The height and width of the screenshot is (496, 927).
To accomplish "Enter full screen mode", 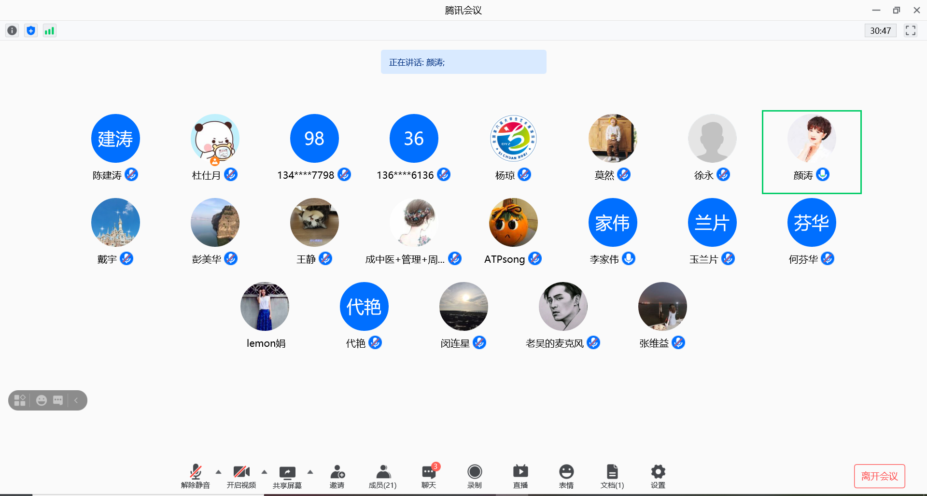I will [911, 31].
